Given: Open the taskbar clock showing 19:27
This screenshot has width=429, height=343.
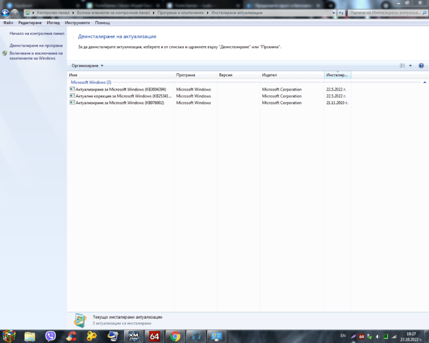Looking at the screenshot, I should (411, 337).
